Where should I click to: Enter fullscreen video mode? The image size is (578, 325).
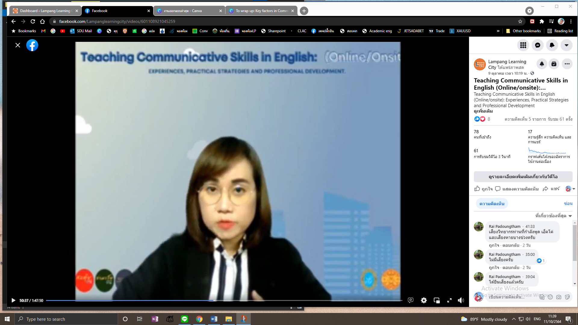point(449,300)
